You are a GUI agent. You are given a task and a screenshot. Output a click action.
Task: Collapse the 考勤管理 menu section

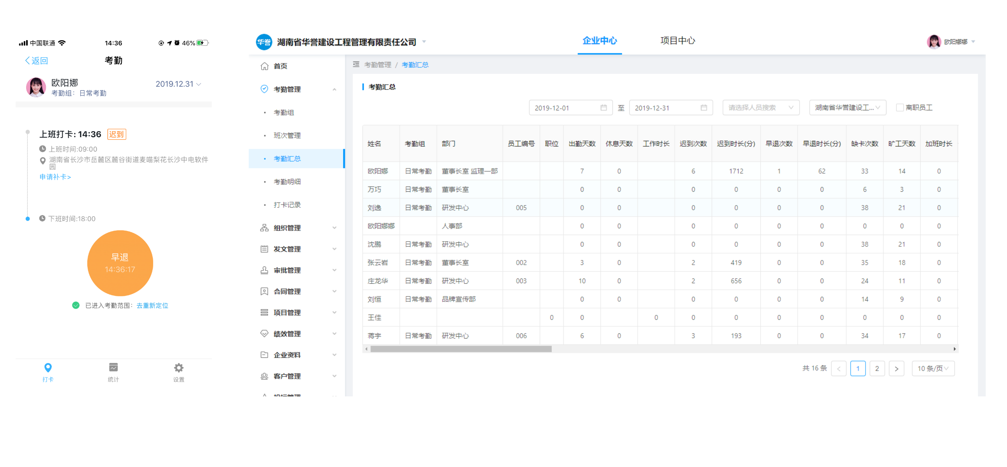click(x=334, y=89)
